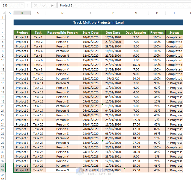The height and width of the screenshot is (180, 191).
Task: Select the '15.00' days cell for Task 7
Action: click(136, 65)
